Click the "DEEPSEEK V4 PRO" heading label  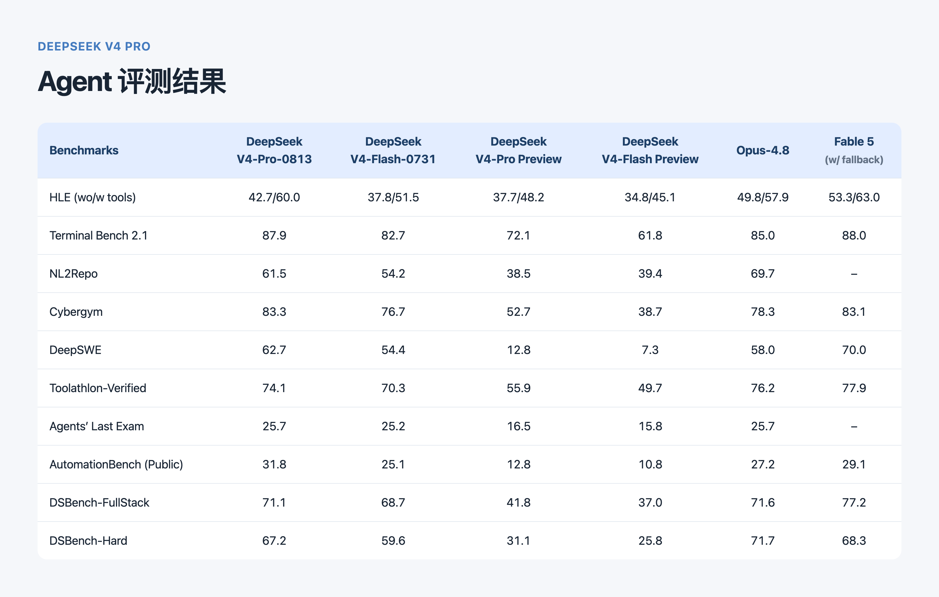click(x=94, y=46)
